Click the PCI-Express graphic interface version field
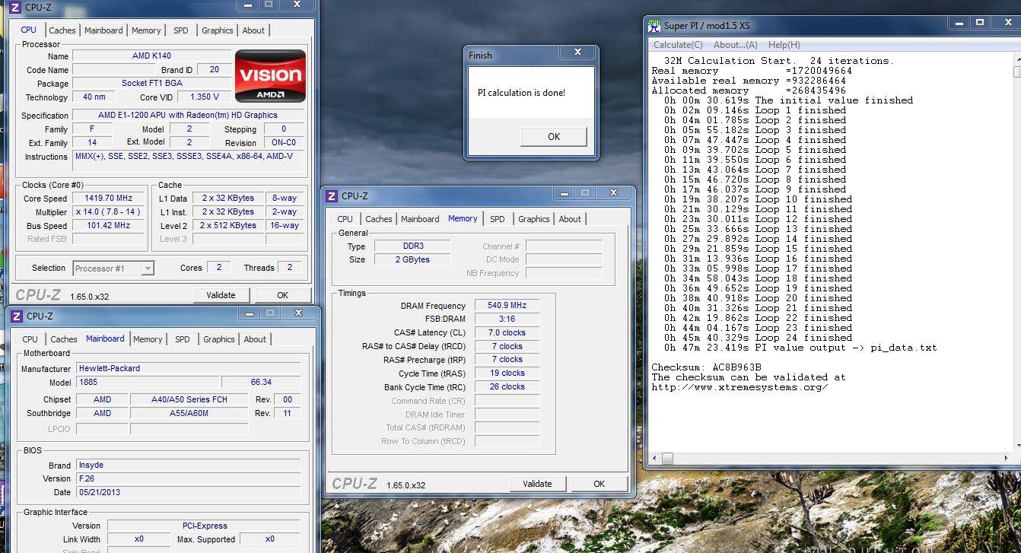 click(x=203, y=526)
